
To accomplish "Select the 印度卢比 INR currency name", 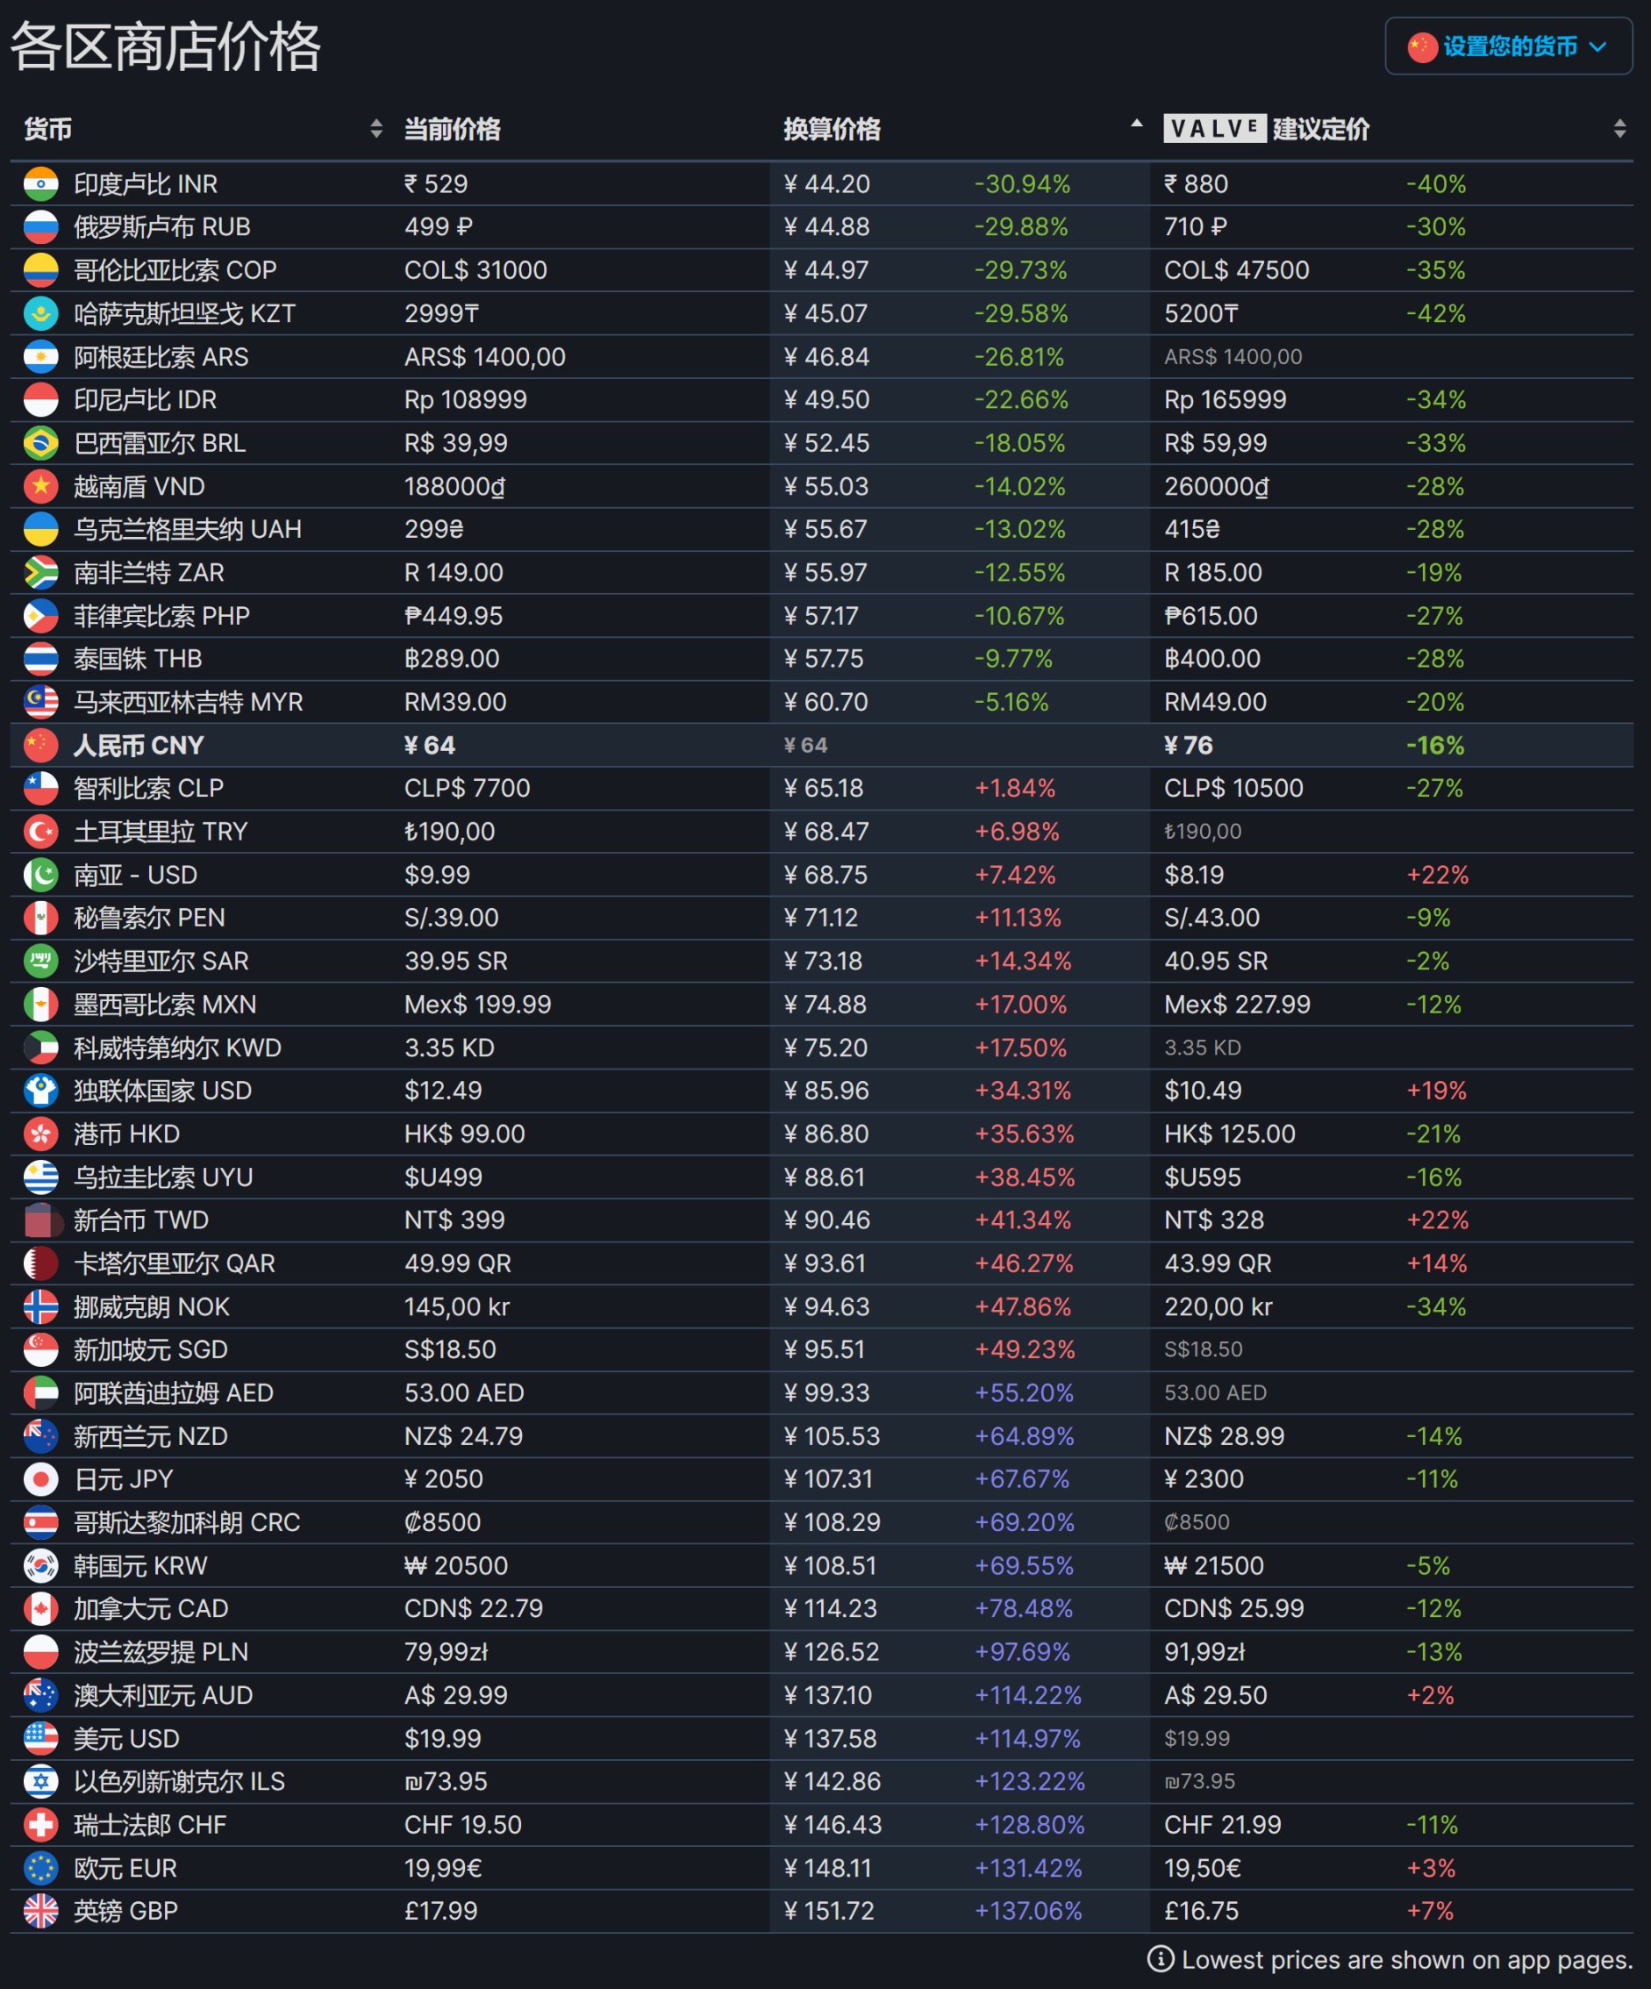I will click(x=146, y=183).
